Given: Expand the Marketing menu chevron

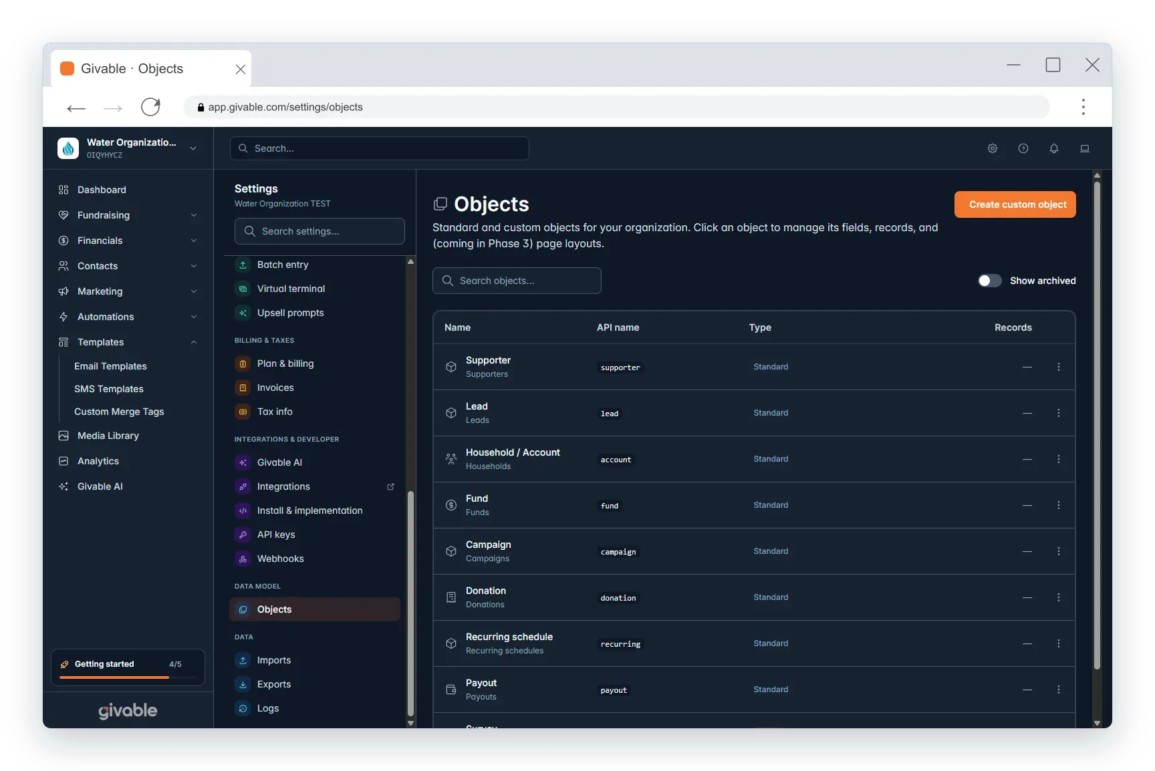Looking at the screenshot, I should click(194, 291).
